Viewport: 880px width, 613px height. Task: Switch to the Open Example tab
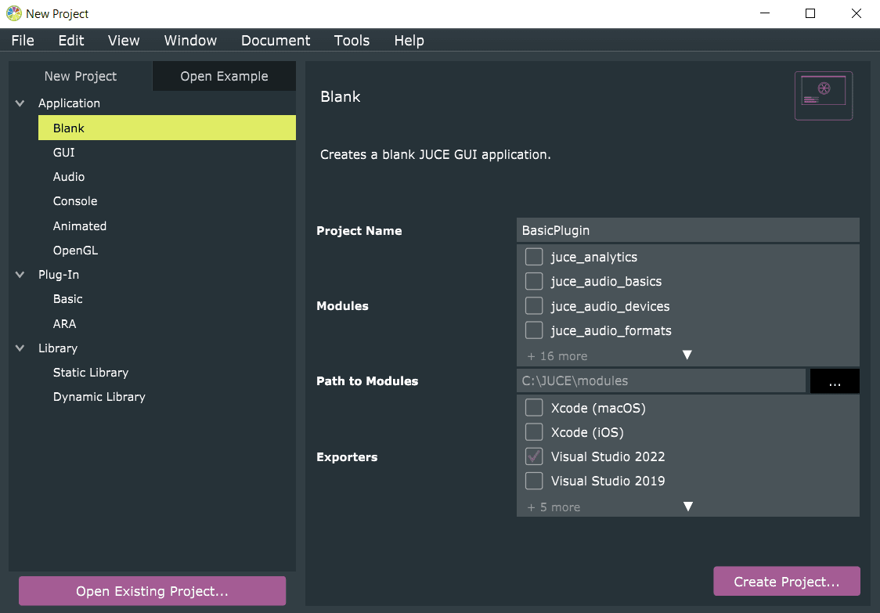[224, 76]
